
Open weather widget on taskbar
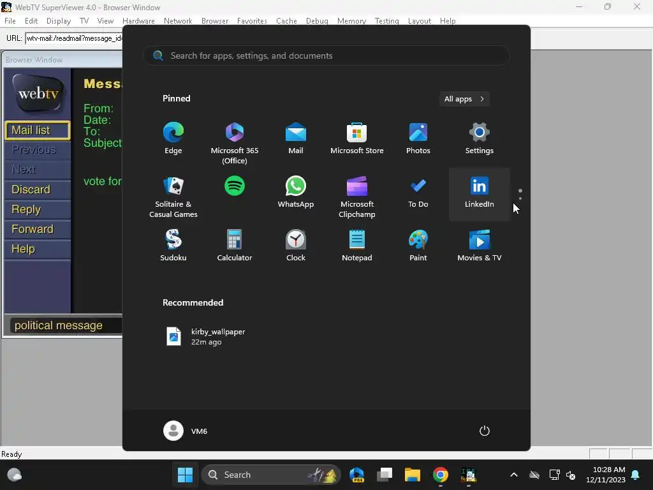[15, 475]
